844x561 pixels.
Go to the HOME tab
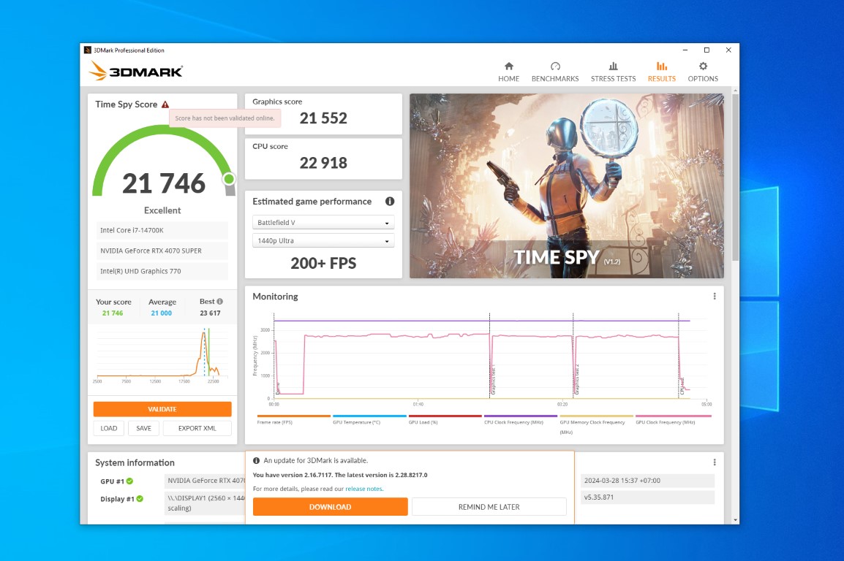(x=508, y=72)
